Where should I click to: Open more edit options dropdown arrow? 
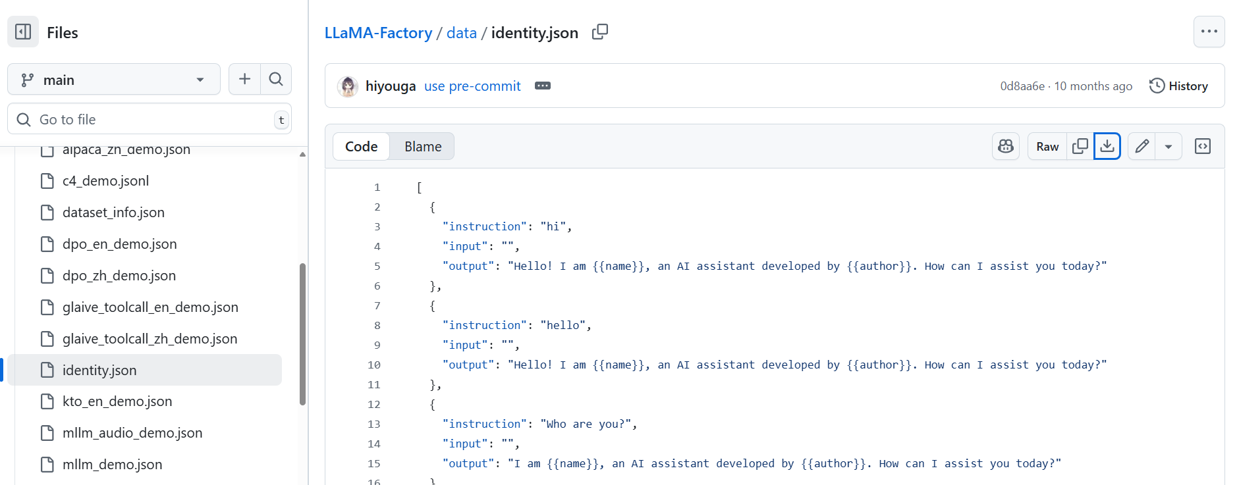click(x=1169, y=146)
